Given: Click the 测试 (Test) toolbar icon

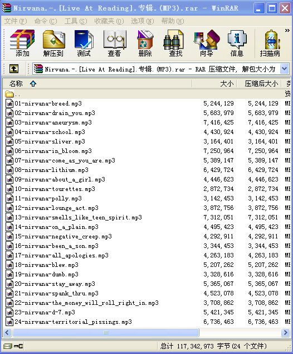Looking at the screenshot, I should point(84,43).
